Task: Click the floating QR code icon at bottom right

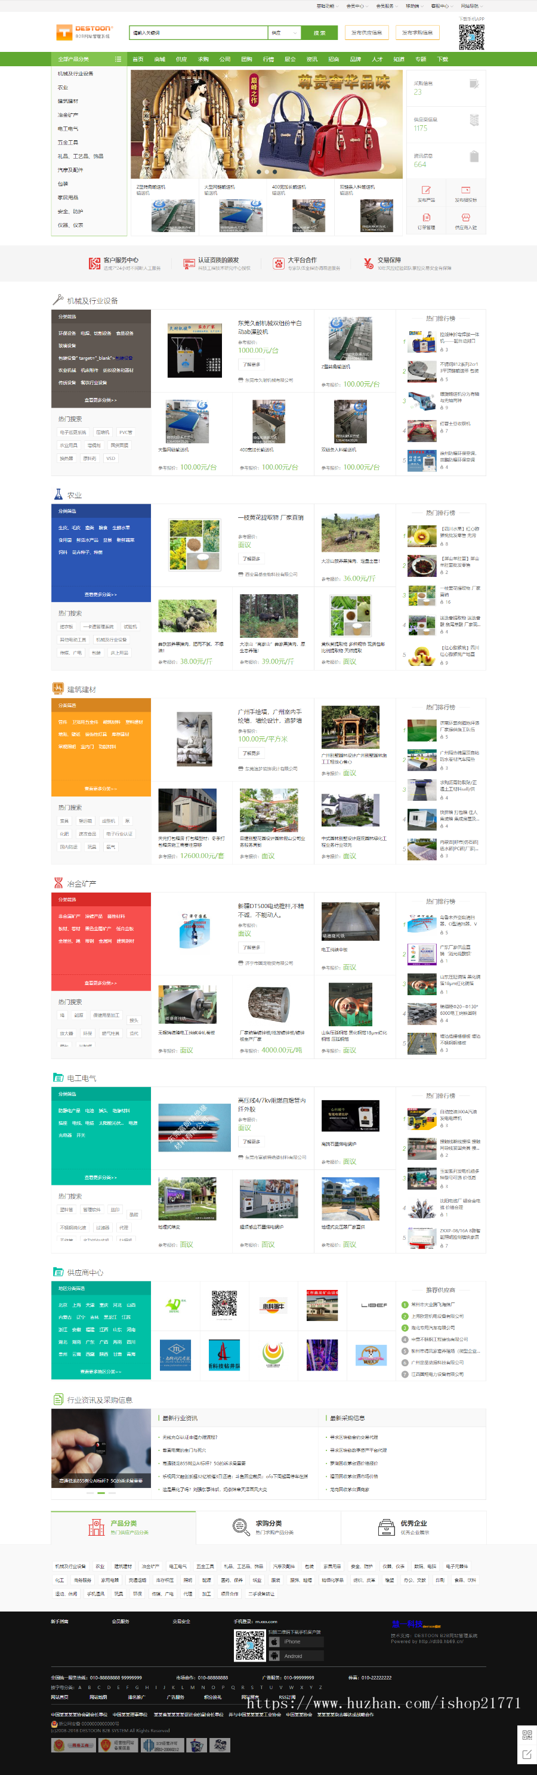Action: pyautogui.click(x=527, y=1734)
